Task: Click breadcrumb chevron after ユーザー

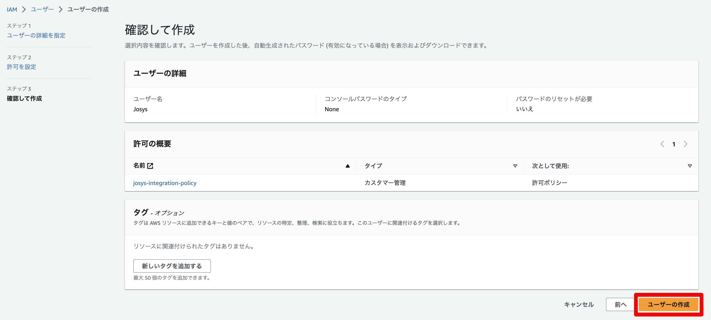Action: 61,9
